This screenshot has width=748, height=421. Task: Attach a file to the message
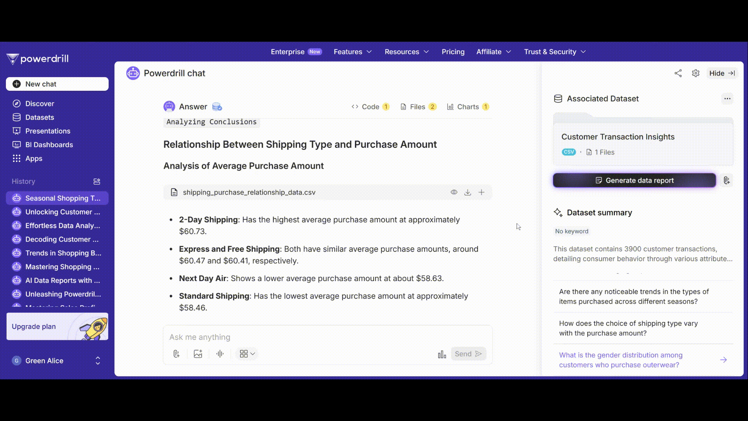click(x=176, y=354)
